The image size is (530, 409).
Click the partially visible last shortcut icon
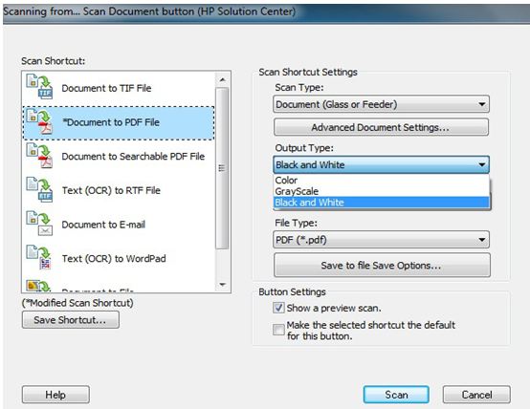(x=39, y=286)
